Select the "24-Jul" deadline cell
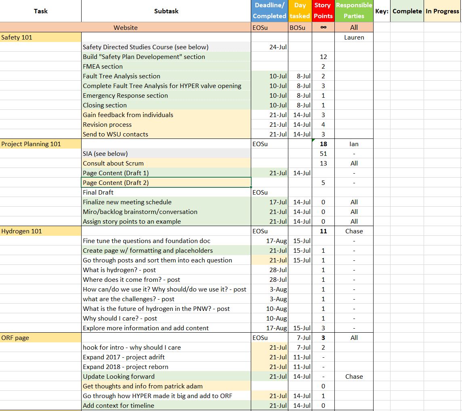Screen dimensions: 462x411 pyautogui.click(x=269, y=47)
